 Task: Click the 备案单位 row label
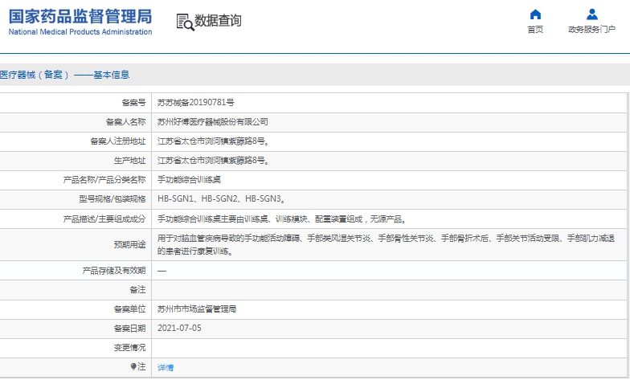[129, 308]
